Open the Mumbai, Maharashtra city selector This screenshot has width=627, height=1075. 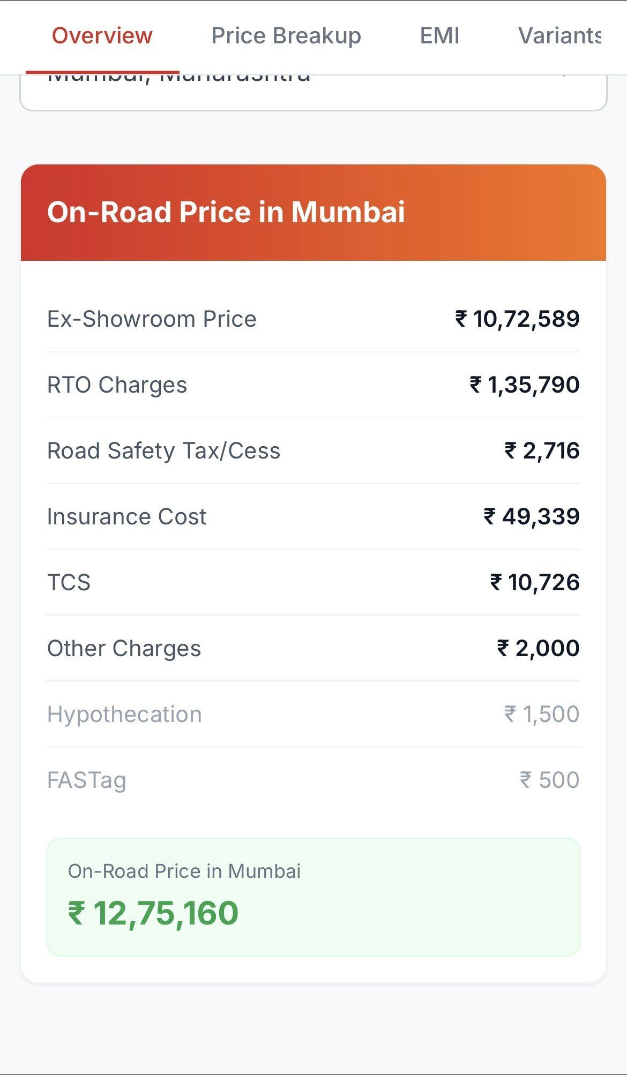313,92
